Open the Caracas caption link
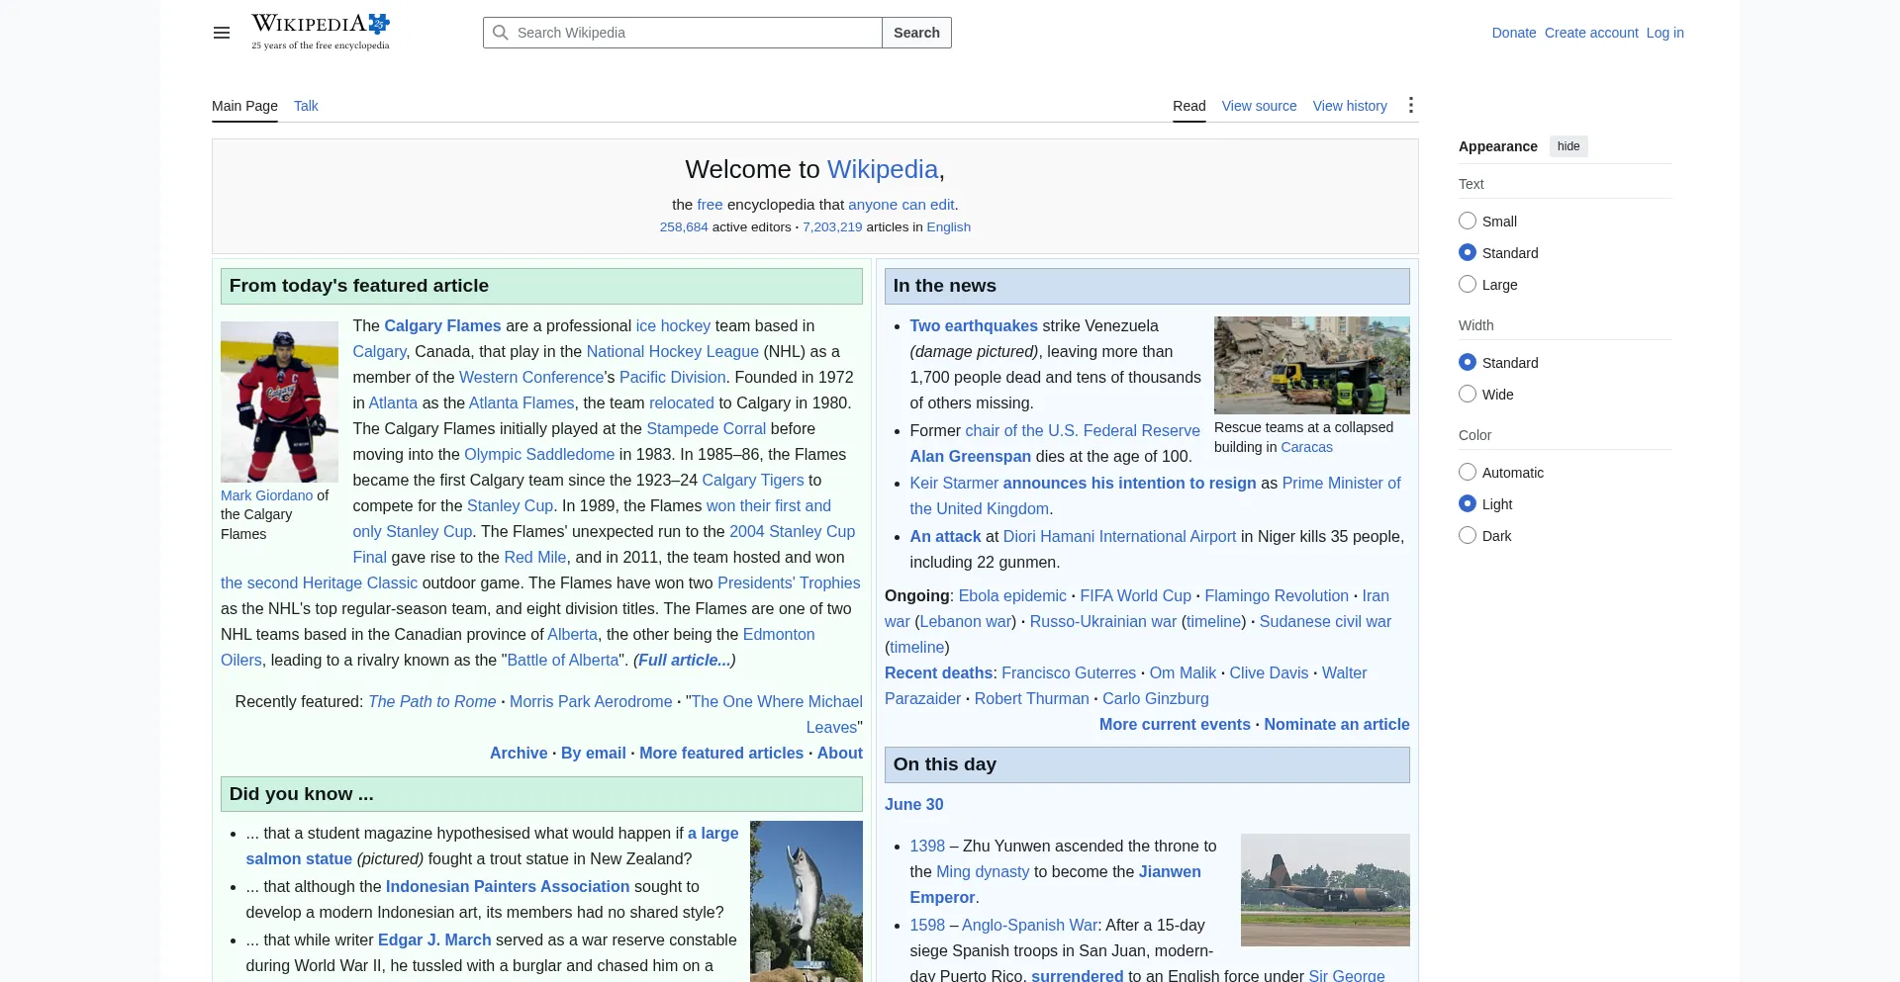1900x982 pixels. [x=1307, y=447]
